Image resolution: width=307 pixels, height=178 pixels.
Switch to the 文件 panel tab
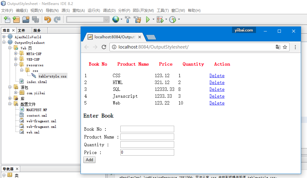click(21, 30)
